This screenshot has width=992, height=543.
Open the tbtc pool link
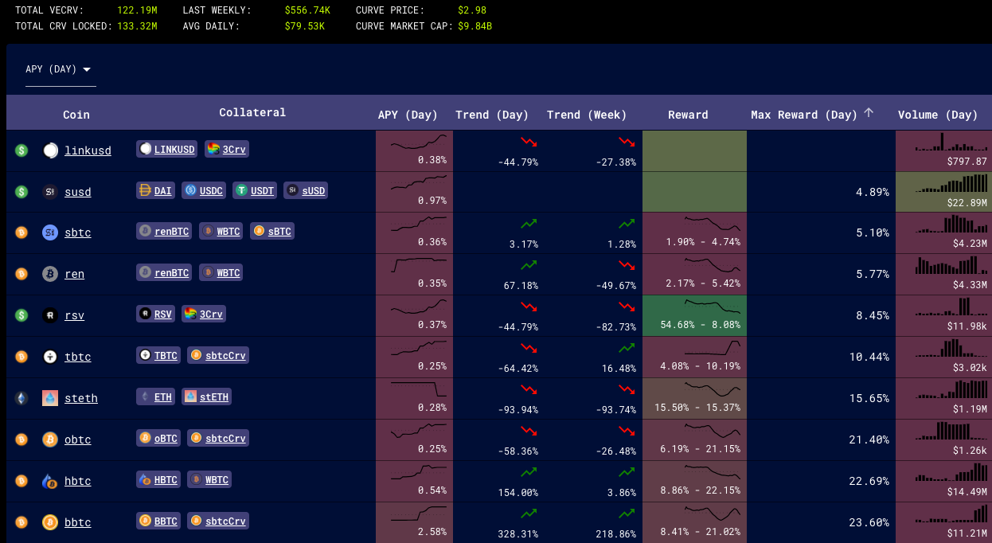[x=78, y=357]
